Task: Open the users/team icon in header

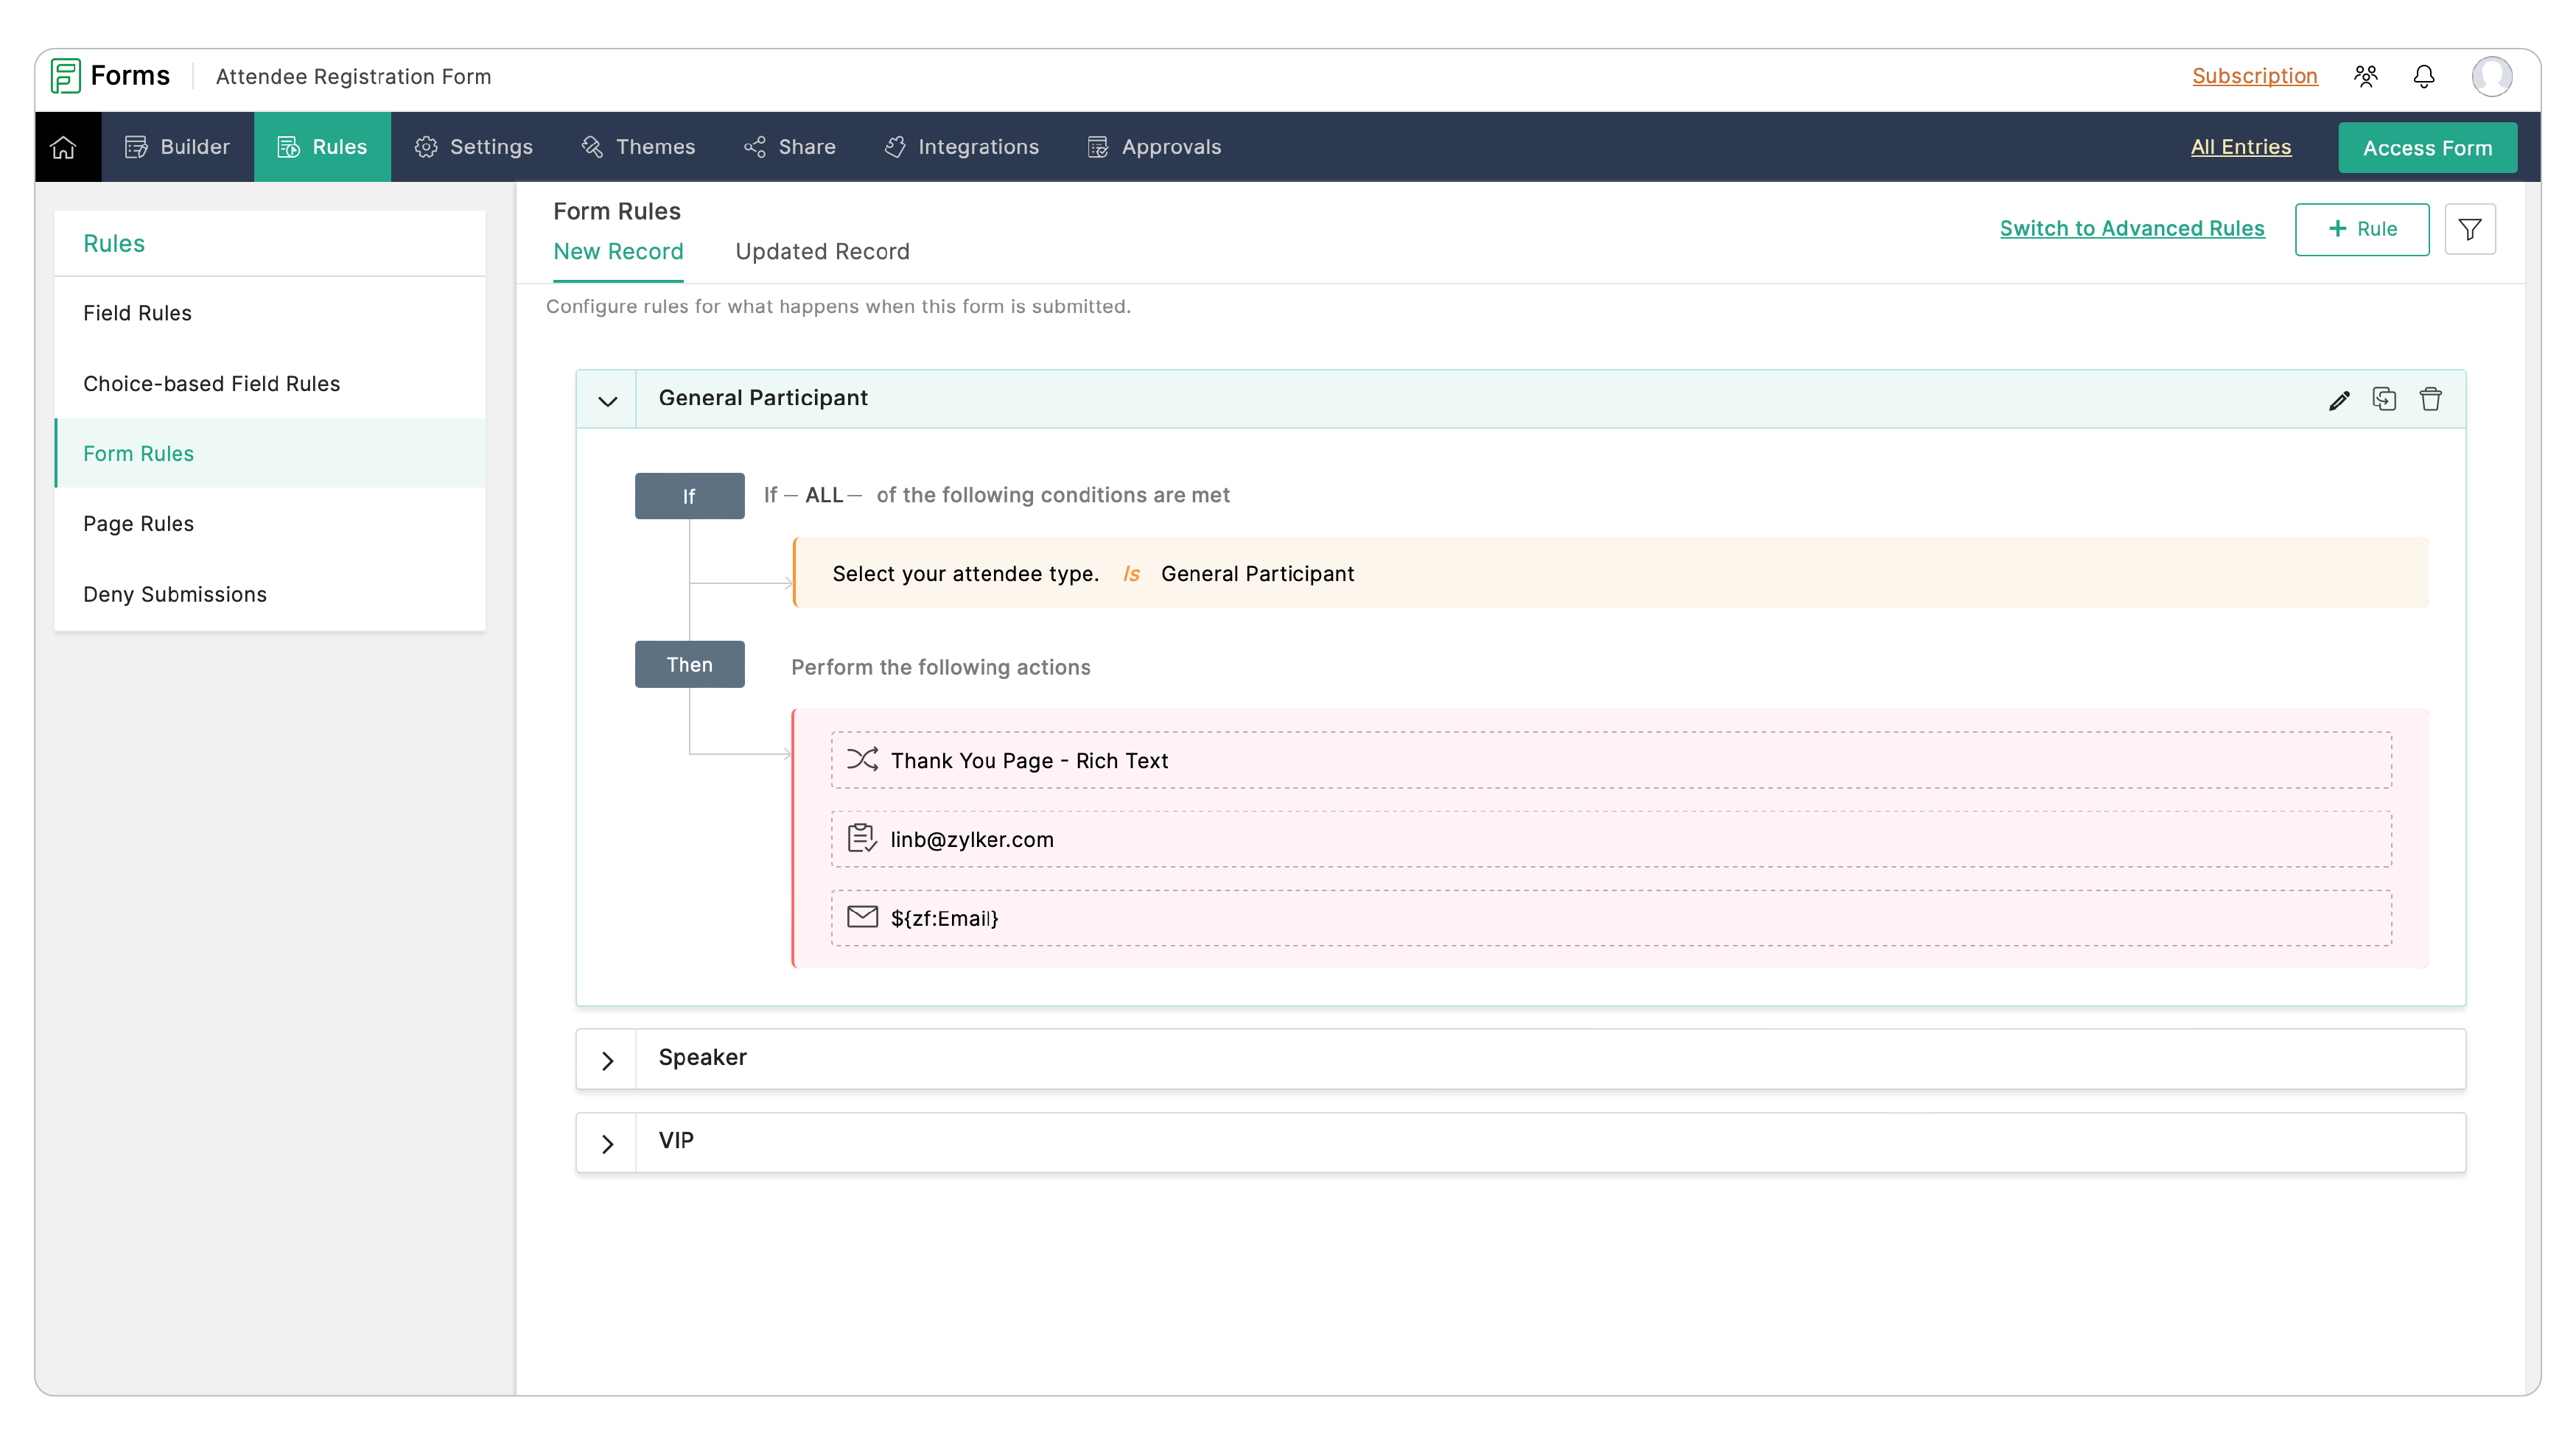Action: coord(2366,76)
